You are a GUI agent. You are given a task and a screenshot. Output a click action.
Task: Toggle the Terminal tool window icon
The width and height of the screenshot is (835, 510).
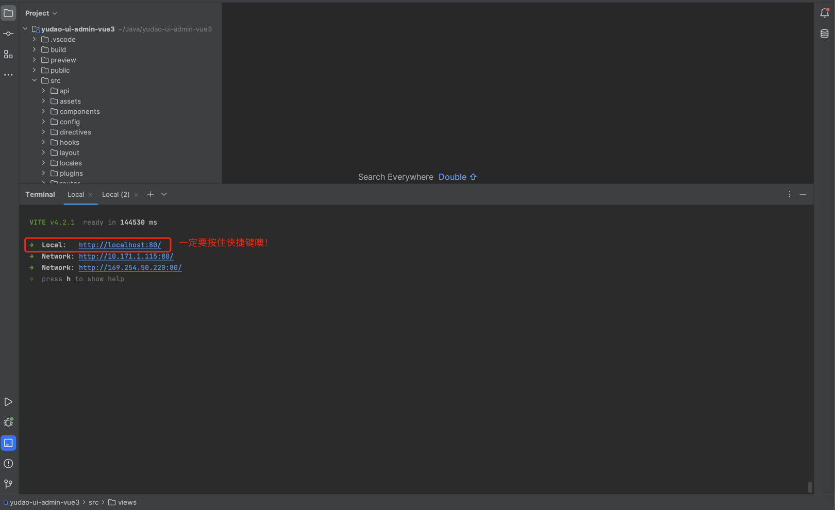[8, 443]
